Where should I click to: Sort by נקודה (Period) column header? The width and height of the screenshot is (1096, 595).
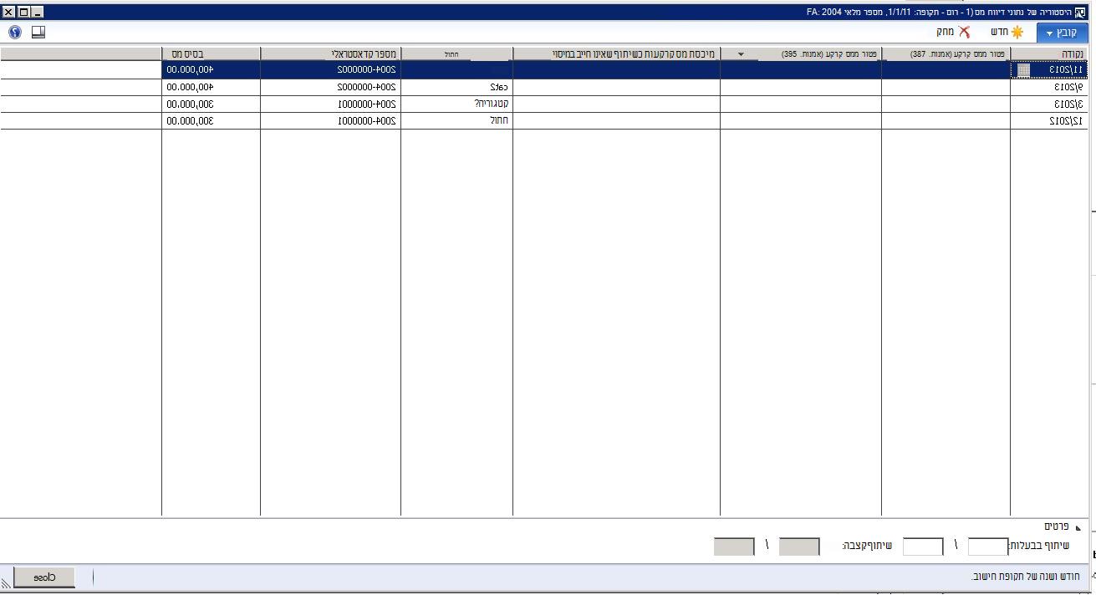(x=1048, y=54)
